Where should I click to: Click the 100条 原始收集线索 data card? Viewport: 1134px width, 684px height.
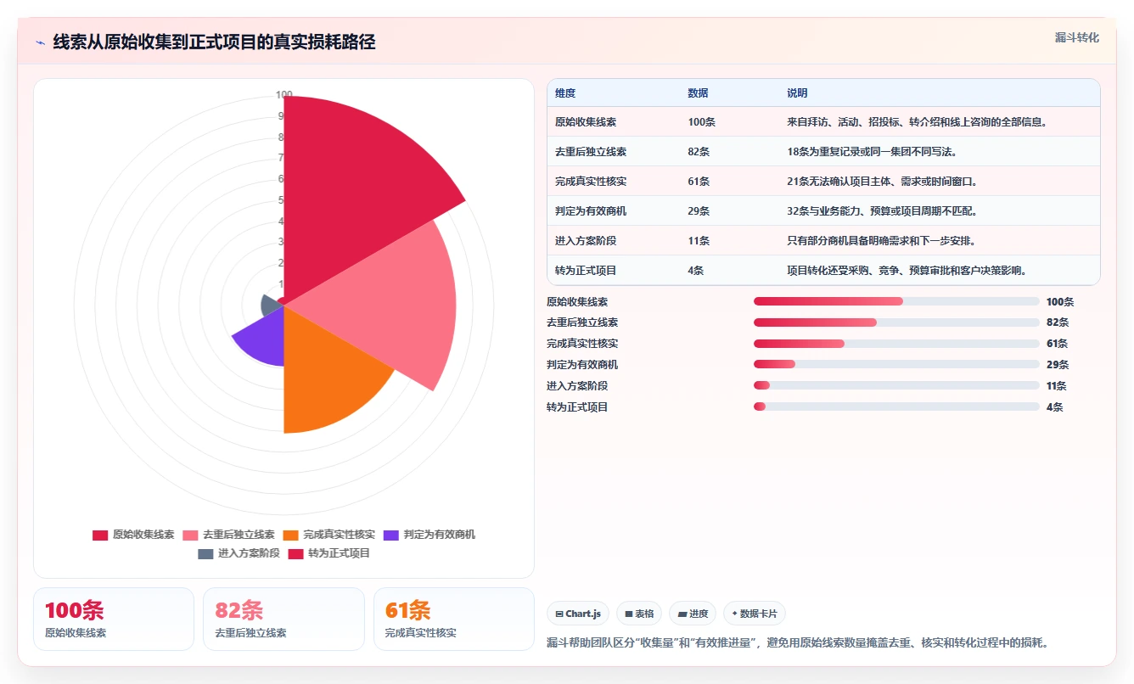click(114, 619)
